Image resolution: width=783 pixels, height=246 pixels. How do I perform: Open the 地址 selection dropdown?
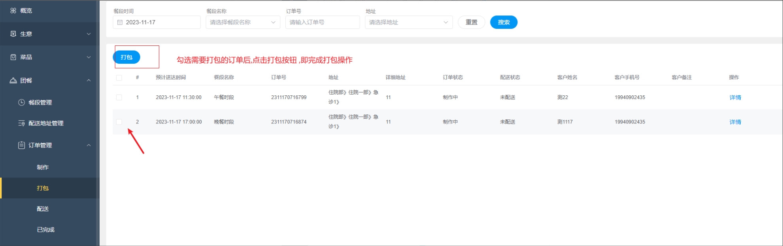(408, 23)
